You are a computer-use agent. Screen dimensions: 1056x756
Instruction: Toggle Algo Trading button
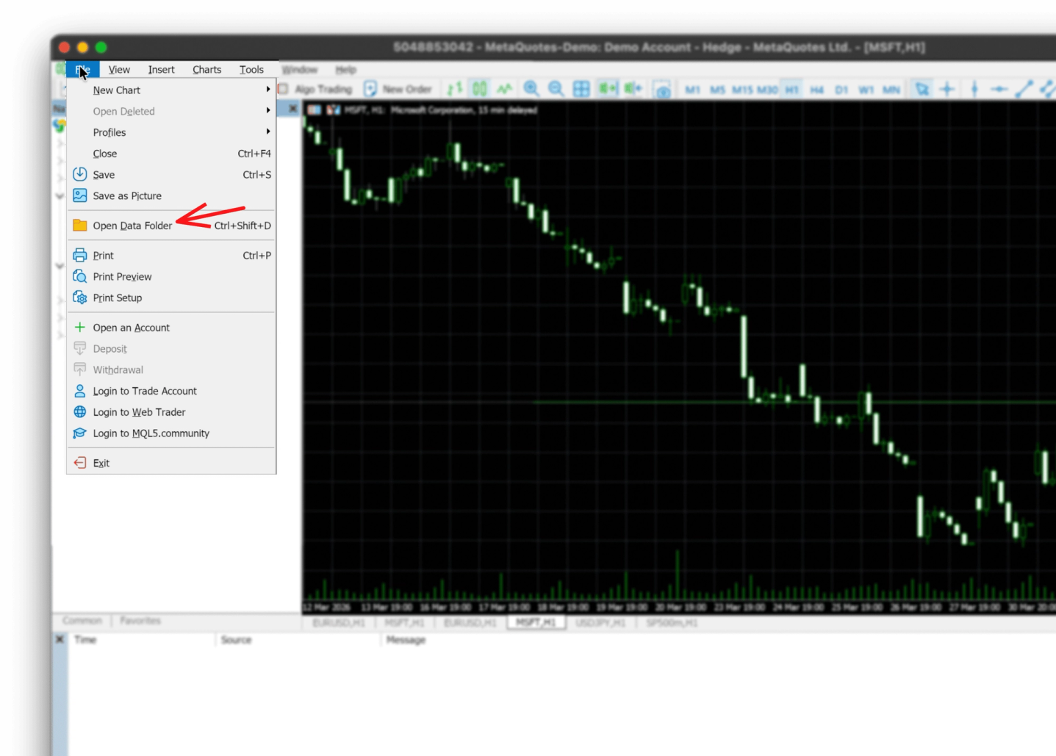pos(315,89)
